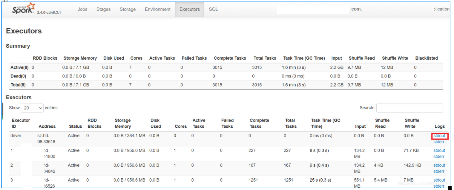Viewport: 454px width, 190px height.
Task: Open stderr log for executor 2
Action: (x=439, y=171)
